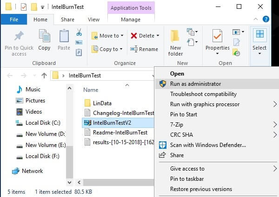279x197 pixels.
Task: Open the 7-Zip submenu
Action: pos(217,125)
